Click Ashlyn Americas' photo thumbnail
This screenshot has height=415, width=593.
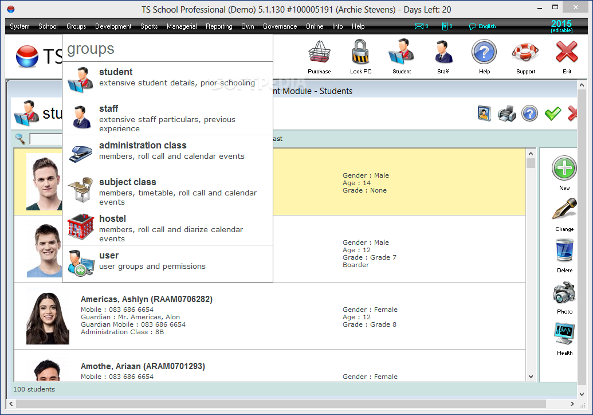48,316
